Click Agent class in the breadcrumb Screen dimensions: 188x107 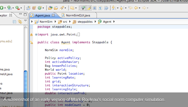click(x=107, y=22)
